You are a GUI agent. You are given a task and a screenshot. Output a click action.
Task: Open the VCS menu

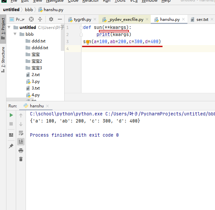[x=134, y=1]
